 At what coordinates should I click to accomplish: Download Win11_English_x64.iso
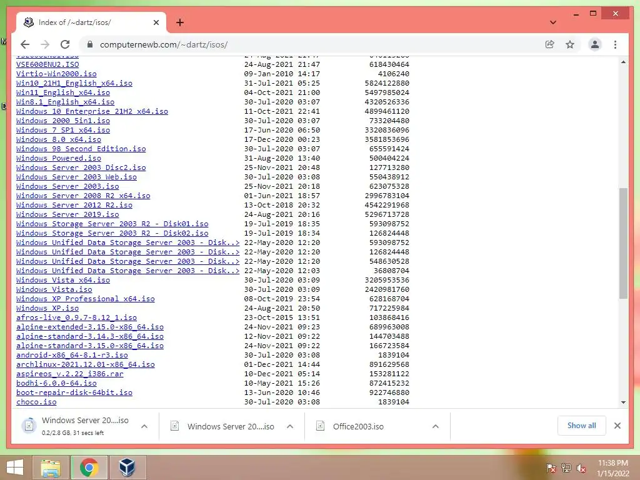(x=63, y=92)
